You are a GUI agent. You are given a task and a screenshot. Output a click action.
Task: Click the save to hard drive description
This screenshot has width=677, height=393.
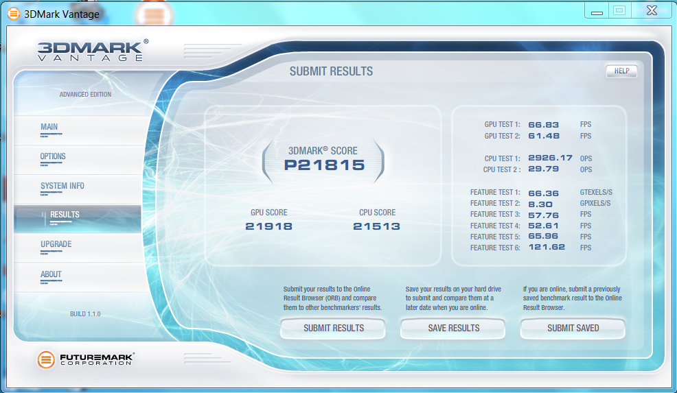click(x=453, y=298)
